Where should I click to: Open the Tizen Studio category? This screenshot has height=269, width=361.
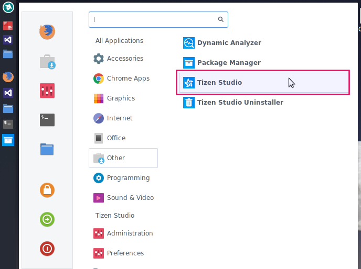(115, 216)
